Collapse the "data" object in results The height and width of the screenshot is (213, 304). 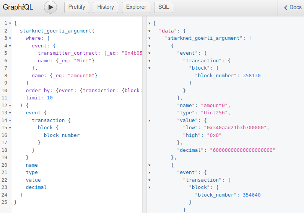[x=149, y=31]
